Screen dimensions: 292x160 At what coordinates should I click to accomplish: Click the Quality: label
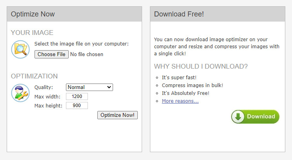tap(44, 87)
